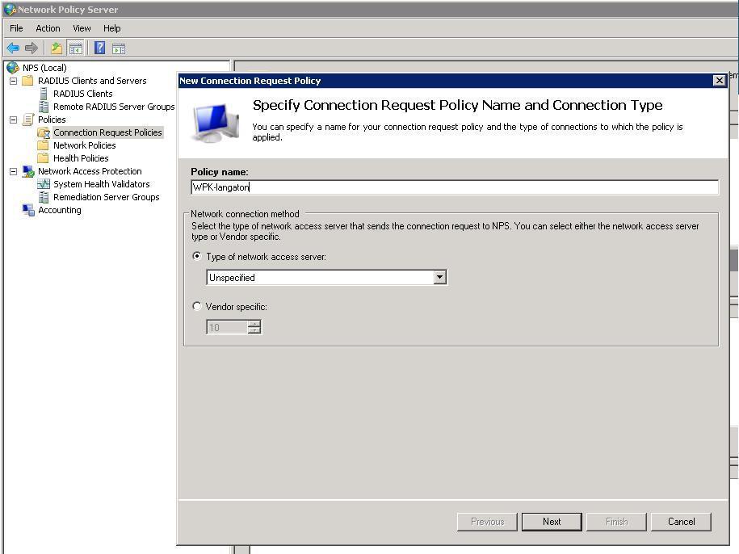This screenshot has width=739, height=554.
Task: Collapse the RADIUS Clients and Servers node
Action: 13,81
